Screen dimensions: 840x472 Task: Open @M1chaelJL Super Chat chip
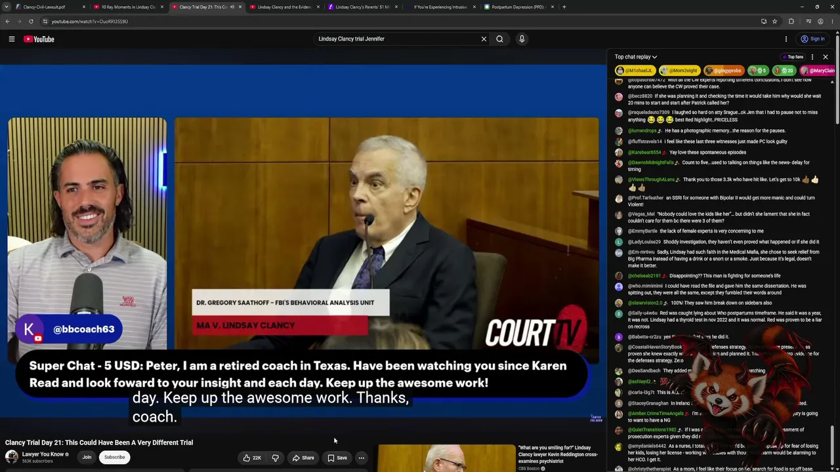[x=635, y=70]
